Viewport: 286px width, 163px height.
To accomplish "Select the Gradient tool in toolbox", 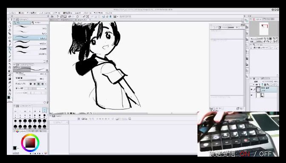I will [x=10, y=79].
